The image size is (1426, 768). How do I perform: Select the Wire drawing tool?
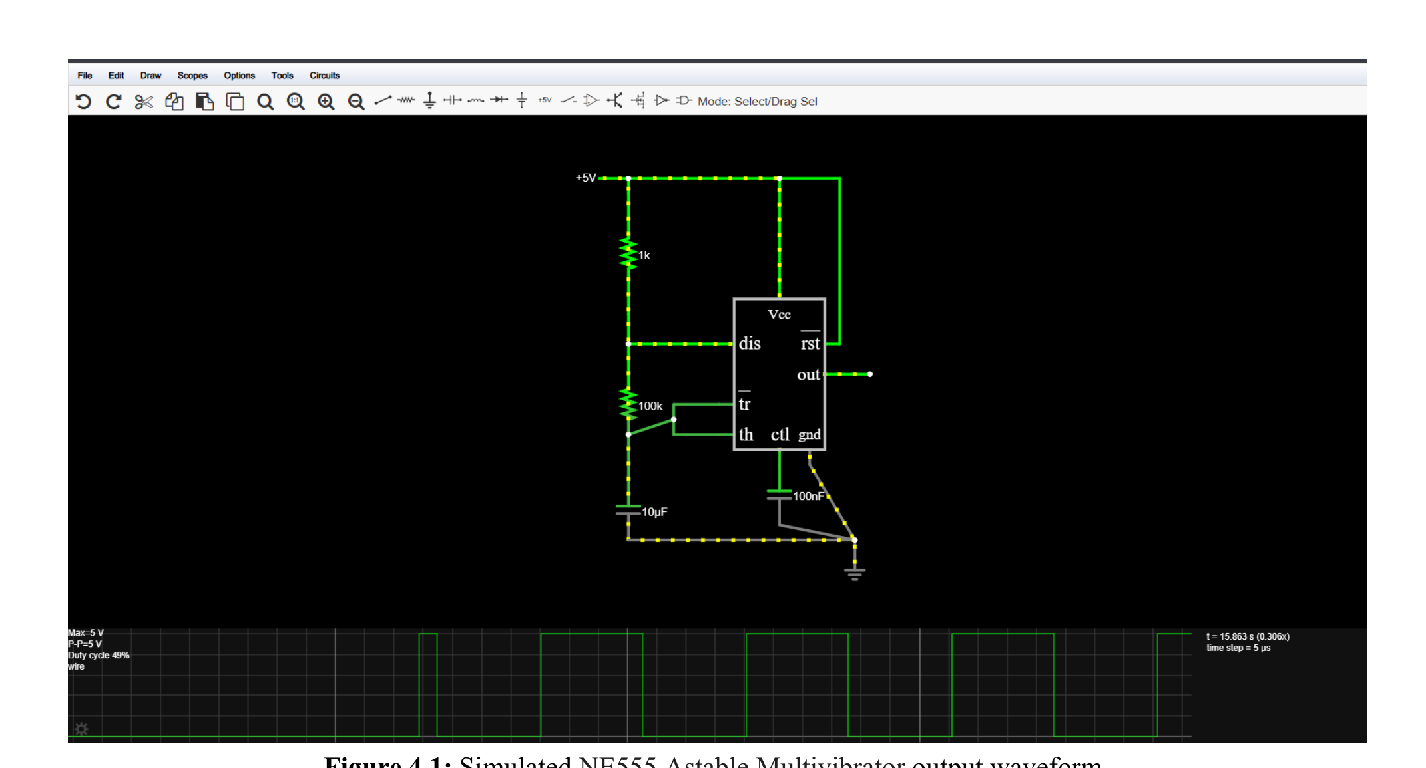click(x=383, y=100)
